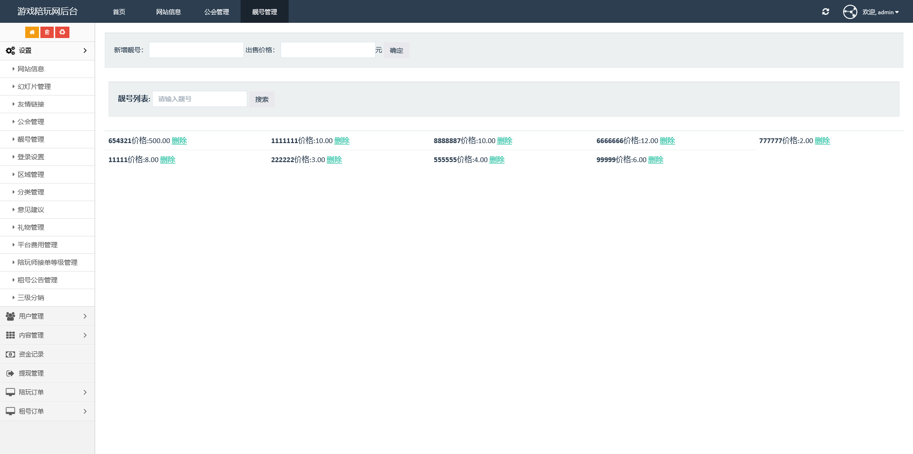
Task: Click the red recycle icon button
Action: pyautogui.click(x=62, y=32)
